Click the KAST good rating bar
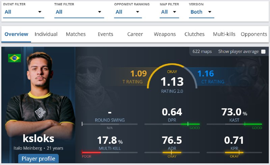The width and height of the screenshot is (270, 165). pos(234,124)
